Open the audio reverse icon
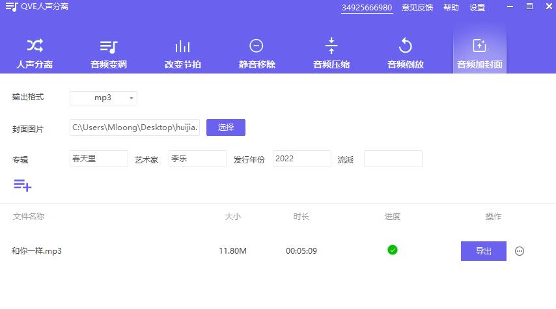The image size is (556, 309). (x=406, y=46)
